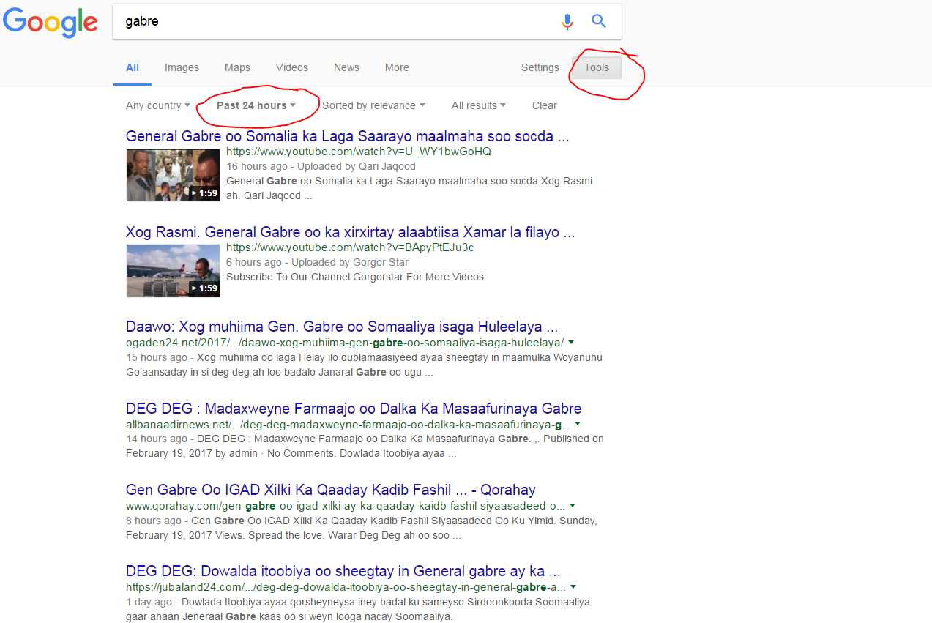The image size is (932, 623).
Task: Click the allbanaadirnews.net green URL
Action: click(348, 424)
